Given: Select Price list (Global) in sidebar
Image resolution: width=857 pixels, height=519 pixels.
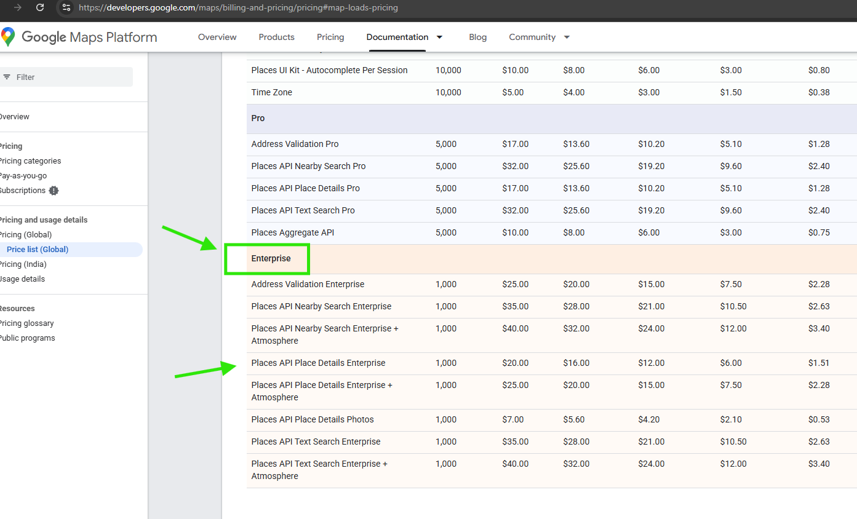Looking at the screenshot, I should [38, 250].
